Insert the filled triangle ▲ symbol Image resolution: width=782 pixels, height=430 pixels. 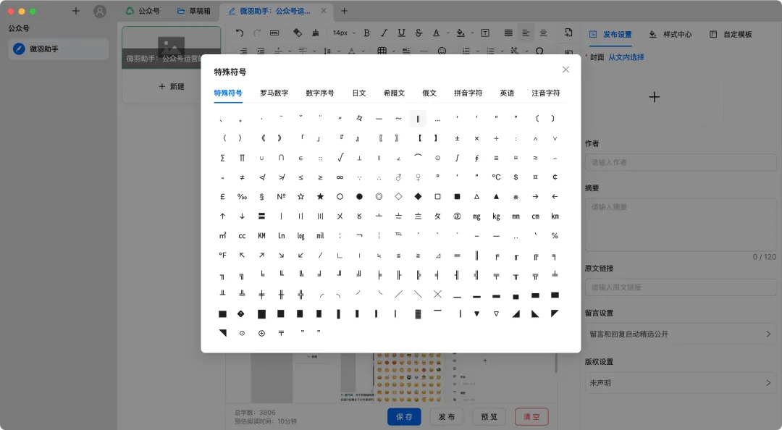click(496, 197)
